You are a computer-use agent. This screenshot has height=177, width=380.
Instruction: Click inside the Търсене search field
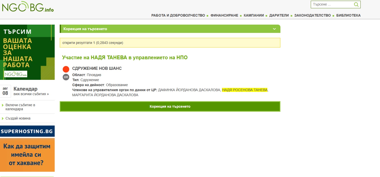point(332,5)
